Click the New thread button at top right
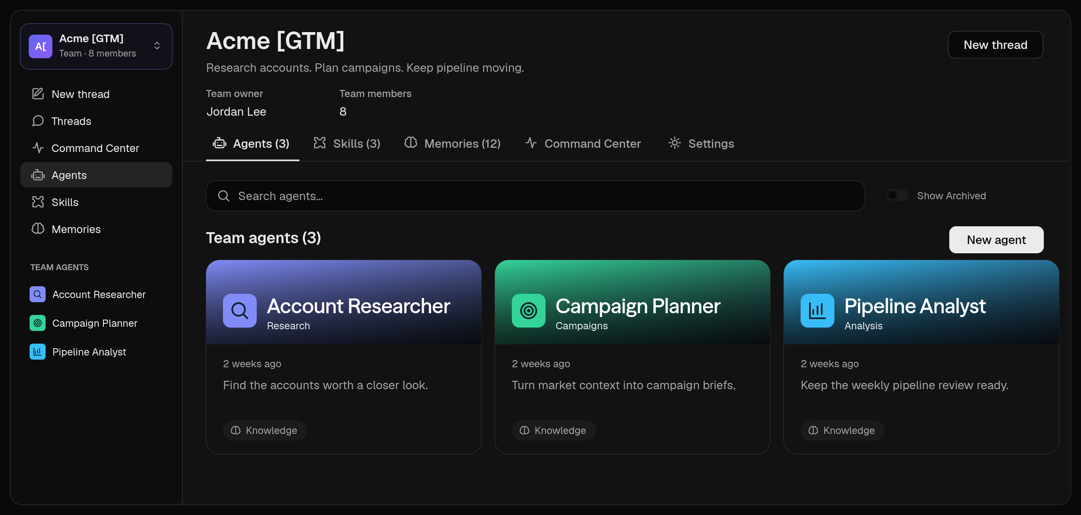The width and height of the screenshot is (1081, 515). pyautogui.click(x=996, y=45)
